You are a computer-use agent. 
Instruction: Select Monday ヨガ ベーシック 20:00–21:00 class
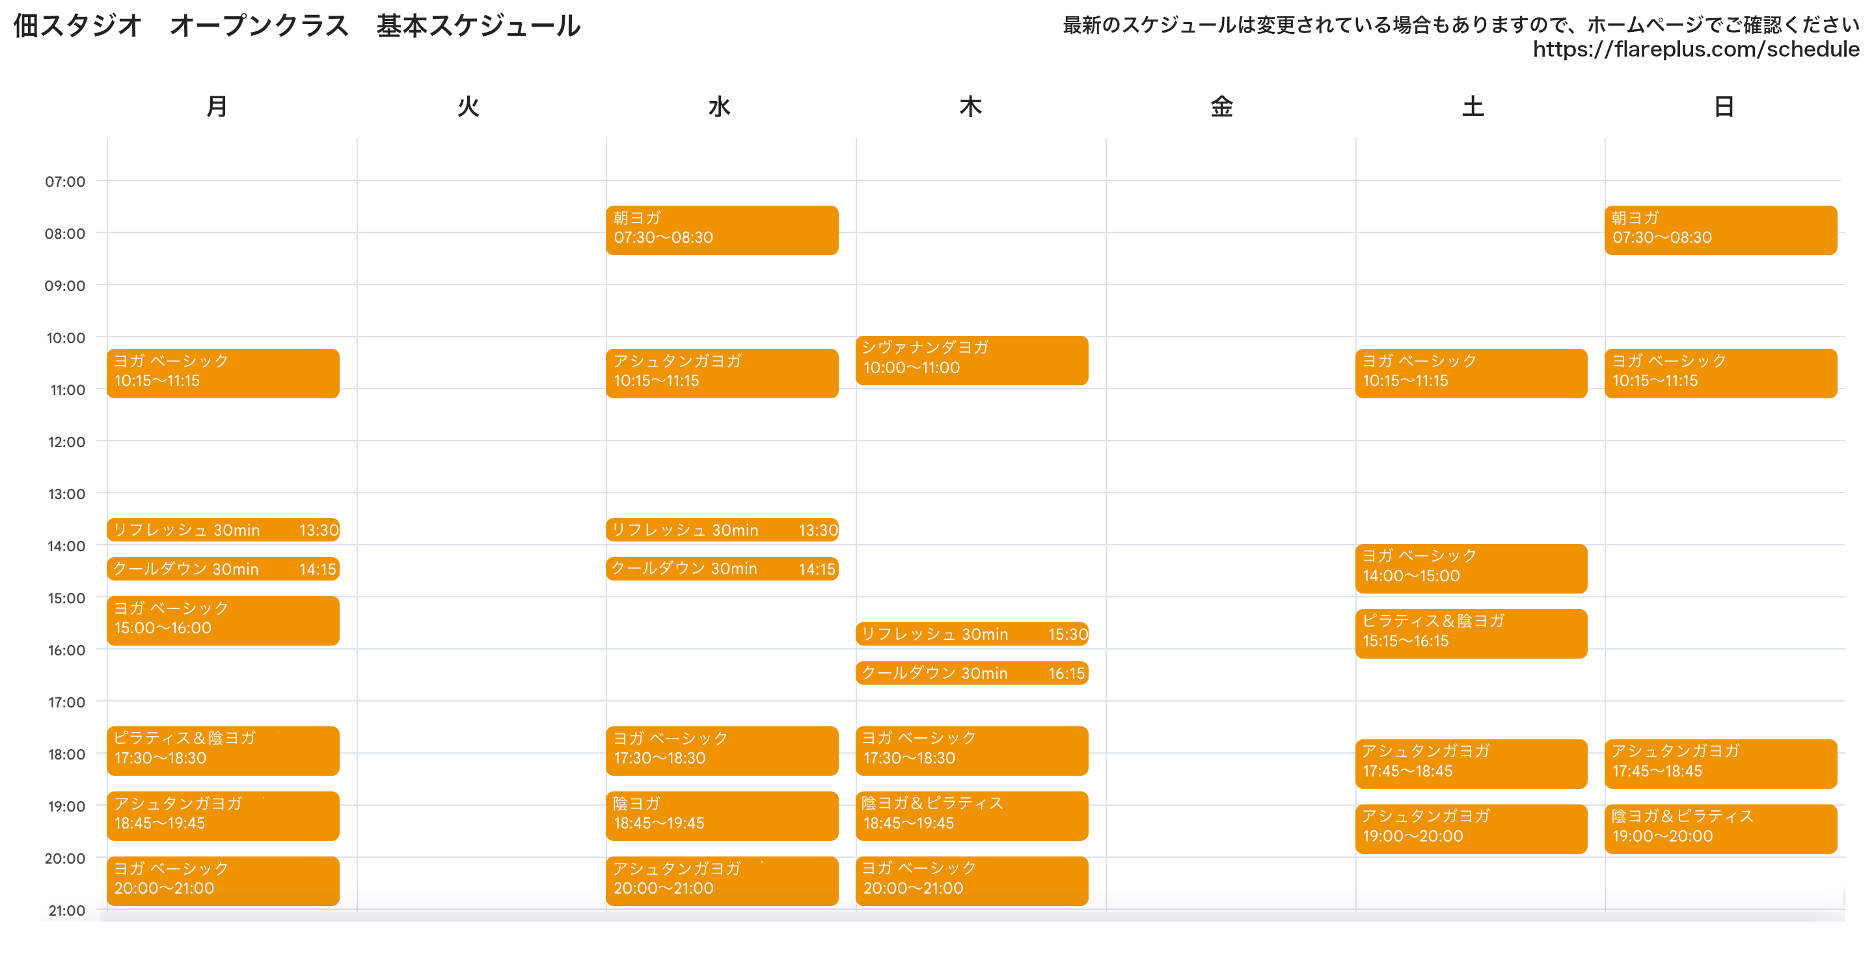[223, 880]
